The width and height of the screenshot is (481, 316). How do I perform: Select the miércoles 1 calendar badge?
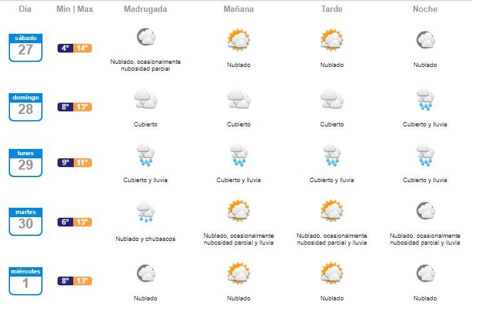[26, 281]
